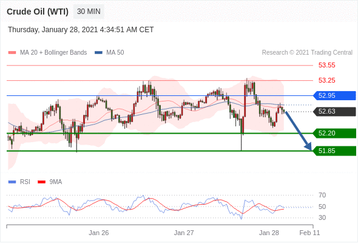Click the MA 50 legend label
The image size is (358, 243).
pos(115,53)
